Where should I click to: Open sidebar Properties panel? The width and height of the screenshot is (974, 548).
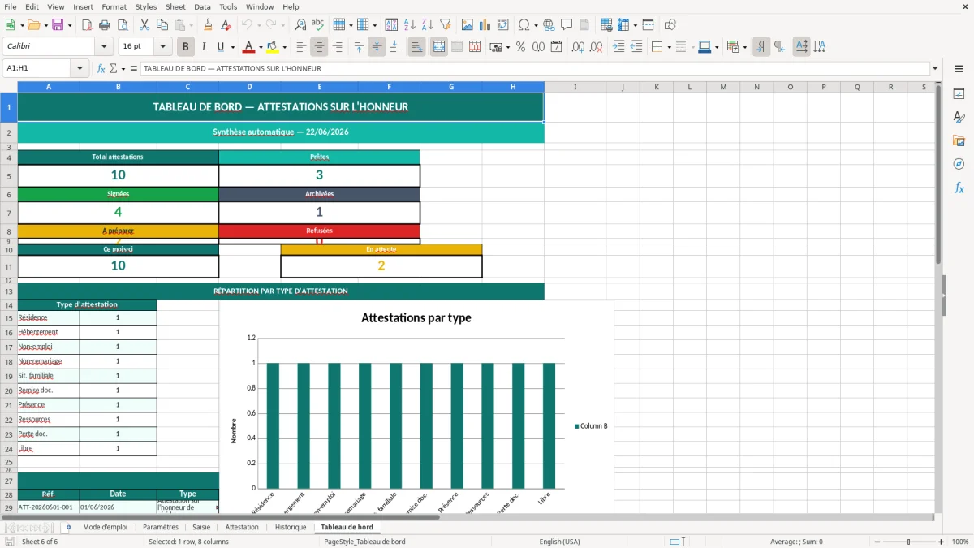coord(959,93)
